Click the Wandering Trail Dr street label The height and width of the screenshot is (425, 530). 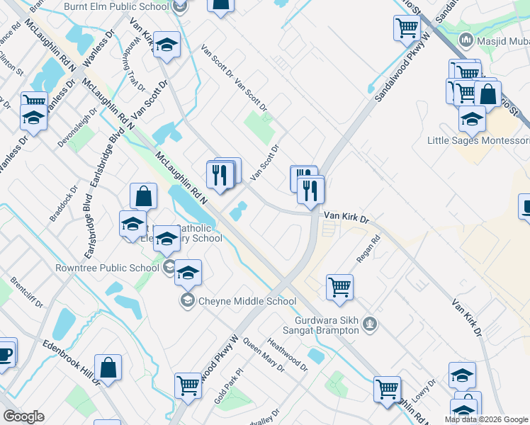(134, 64)
